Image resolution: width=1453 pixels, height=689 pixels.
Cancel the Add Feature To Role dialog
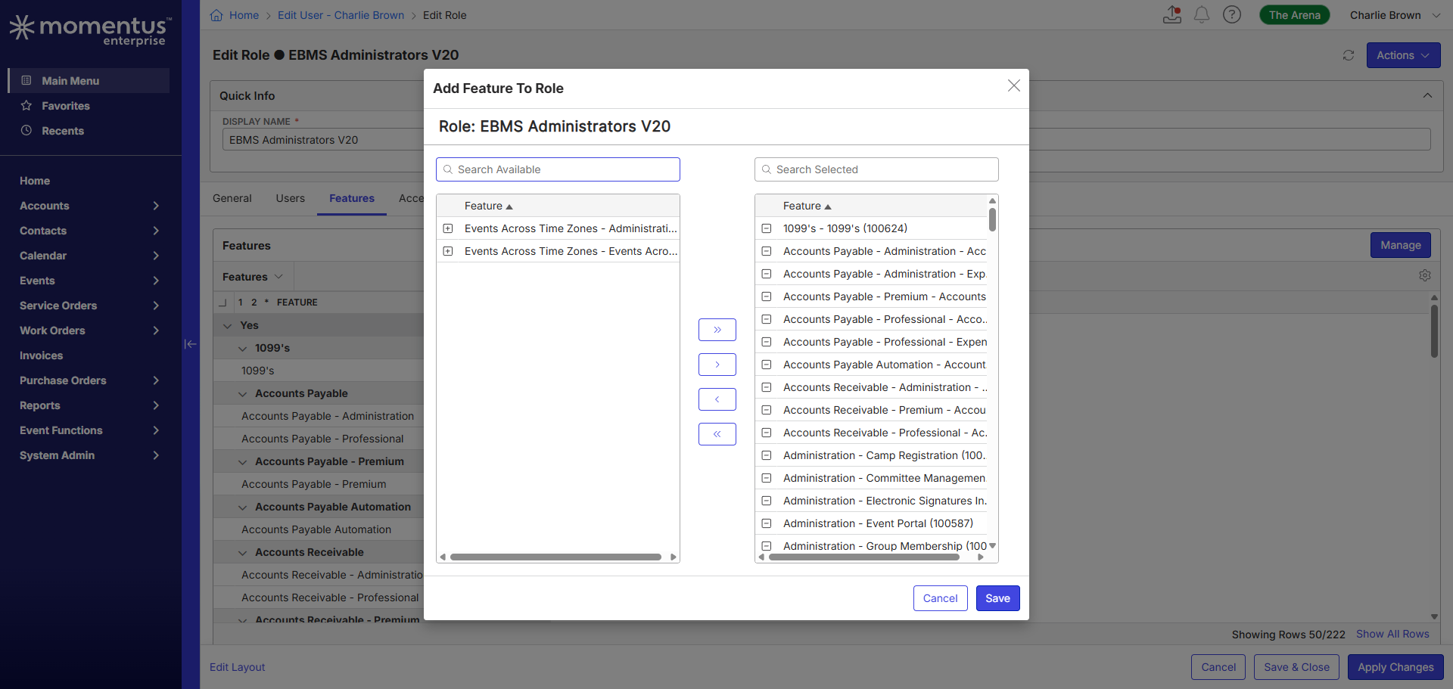pyautogui.click(x=941, y=598)
